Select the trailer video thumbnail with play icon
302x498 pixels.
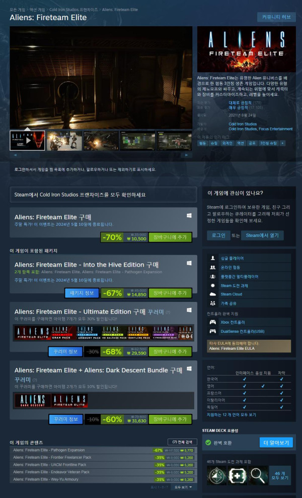27,141
